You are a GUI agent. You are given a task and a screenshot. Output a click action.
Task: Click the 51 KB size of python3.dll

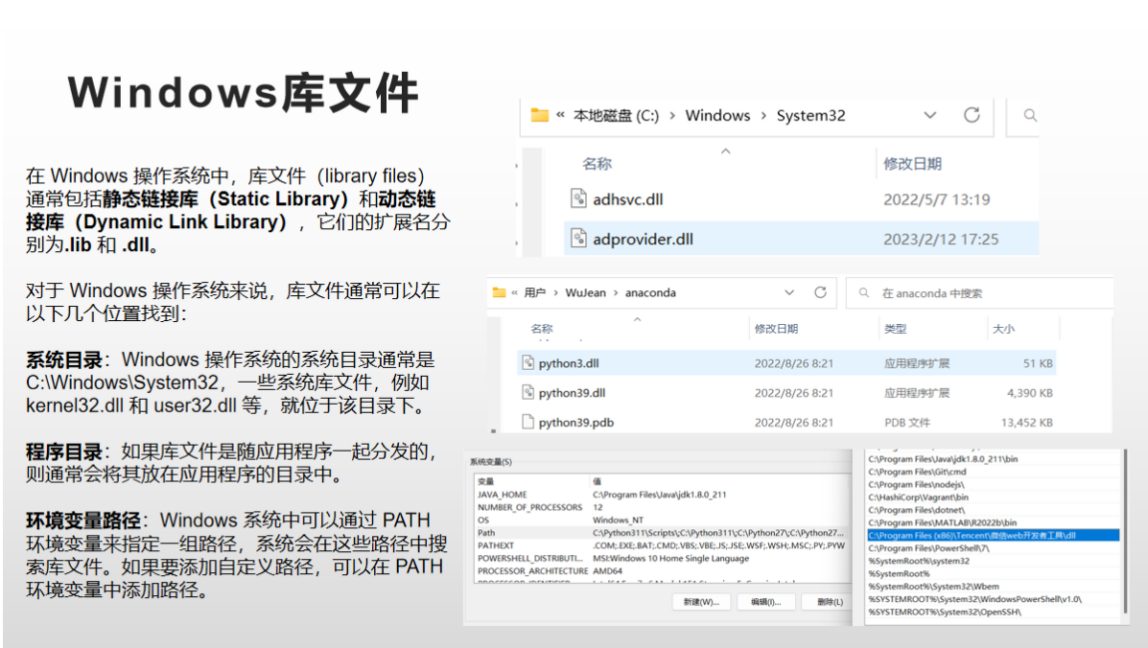point(1038,362)
